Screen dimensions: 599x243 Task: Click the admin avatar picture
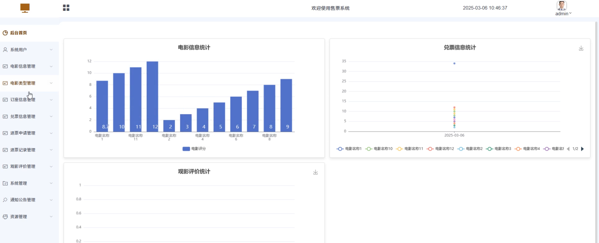pos(562,6)
